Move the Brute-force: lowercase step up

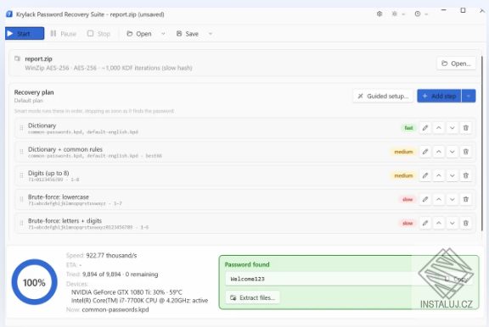click(439, 199)
